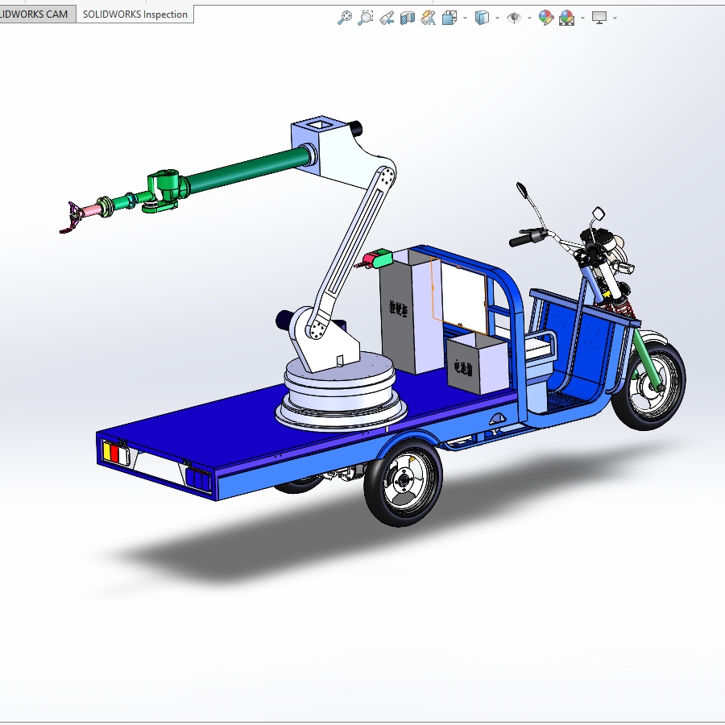This screenshot has height=725, width=725.
Task: Click the Display Style icon
Action: pyautogui.click(x=482, y=18)
